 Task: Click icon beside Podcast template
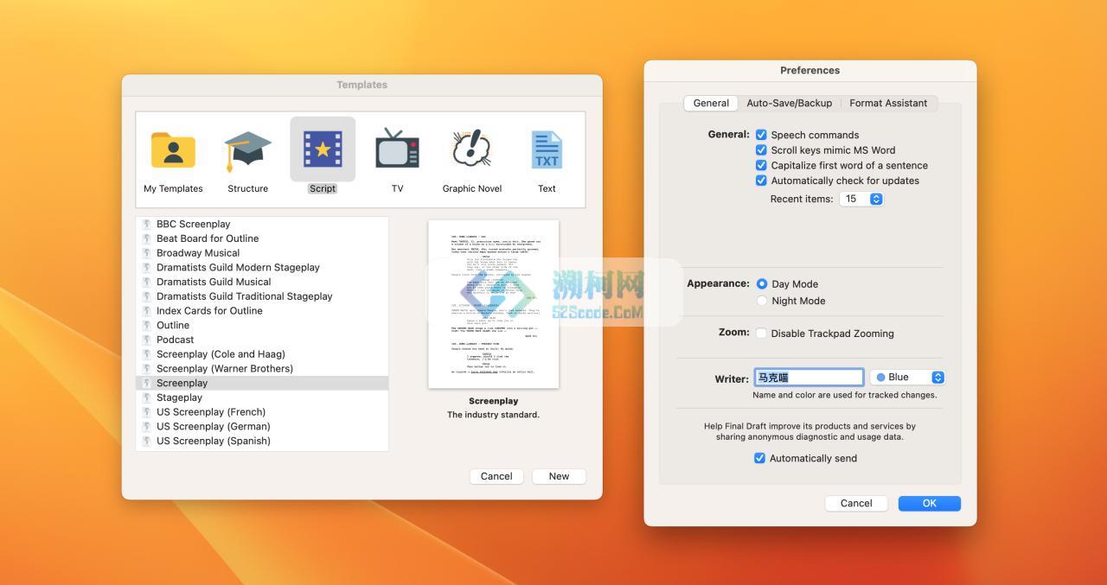coord(147,340)
